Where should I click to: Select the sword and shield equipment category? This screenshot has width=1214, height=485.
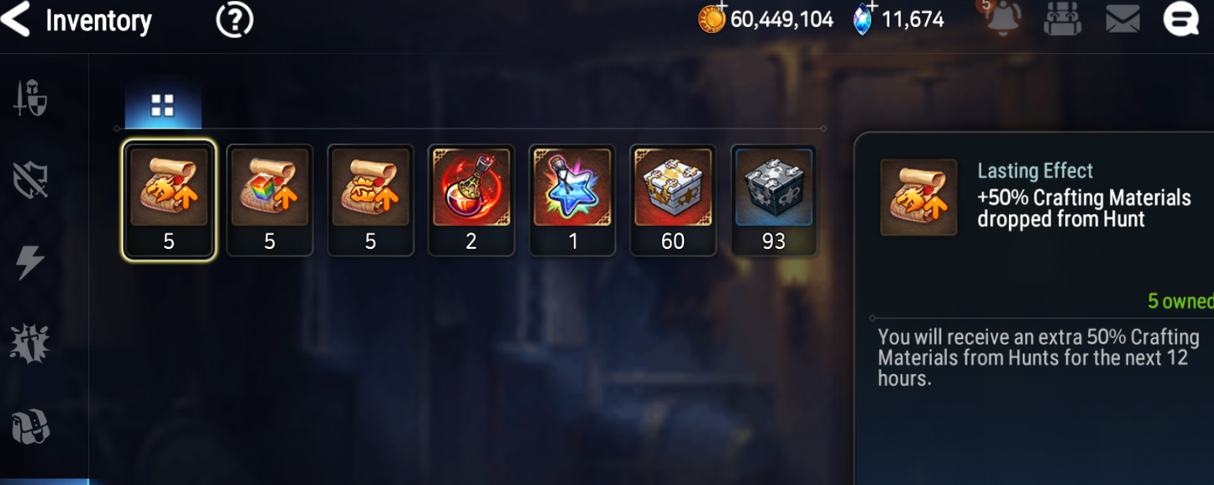pos(30,98)
